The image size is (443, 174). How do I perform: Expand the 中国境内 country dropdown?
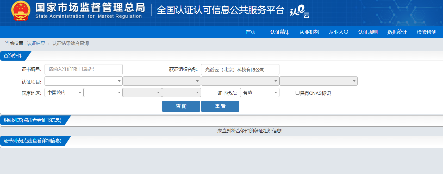(64, 93)
